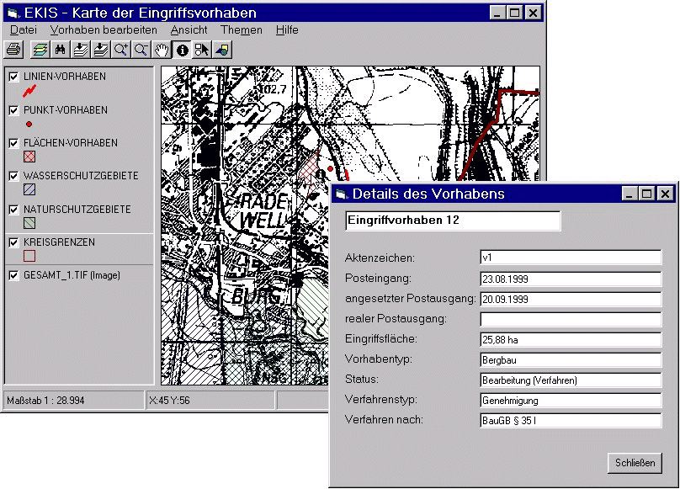Viewport: 680px width, 489px height.
Task: Select the zoom in magnifier tool
Action: 121,50
